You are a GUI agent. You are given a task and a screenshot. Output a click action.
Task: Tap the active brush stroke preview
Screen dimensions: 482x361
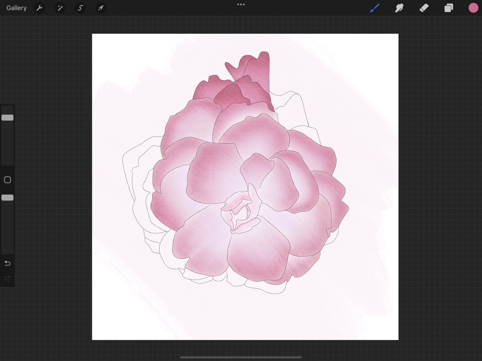coord(374,8)
